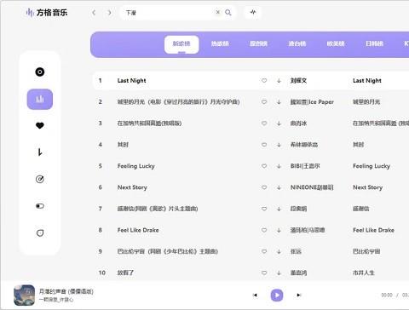Like song number 3 with heart
Screen dimensions: 409x310
(x=264, y=123)
